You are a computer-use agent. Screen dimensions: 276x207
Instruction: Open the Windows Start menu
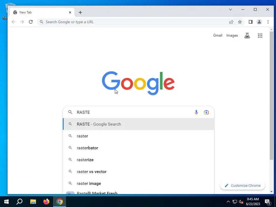click(x=6, y=202)
